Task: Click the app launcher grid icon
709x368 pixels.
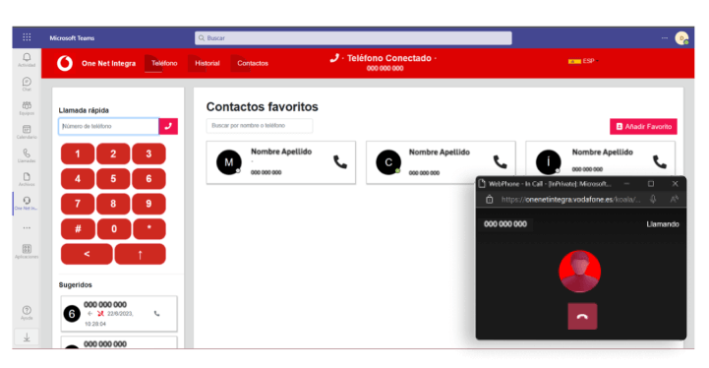Action: click(x=27, y=37)
